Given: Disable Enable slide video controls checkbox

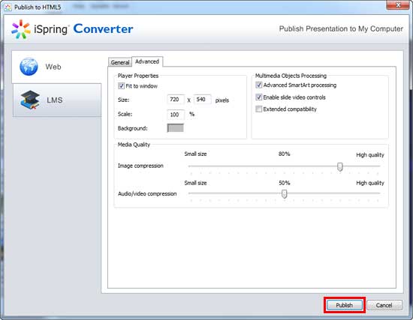Looking at the screenshot, I should (258, 97).
